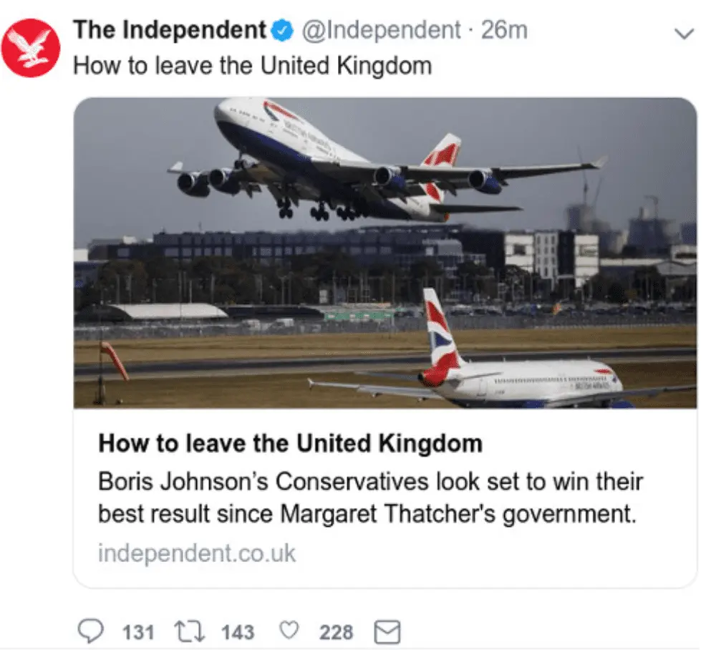The width and height of the screenshot is (706, 650).
Task: Click the orange windsock in the photo
Action: [115, 360]
